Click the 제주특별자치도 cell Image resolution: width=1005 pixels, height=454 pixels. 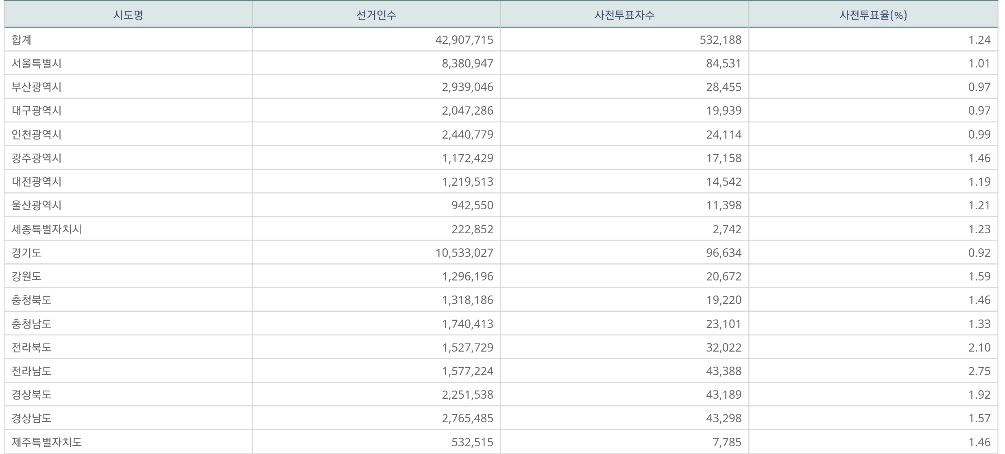[x=47, y=442]
